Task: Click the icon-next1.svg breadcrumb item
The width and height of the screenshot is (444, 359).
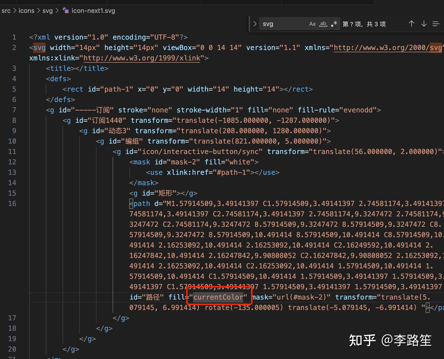Action: (x=93, y=10)
